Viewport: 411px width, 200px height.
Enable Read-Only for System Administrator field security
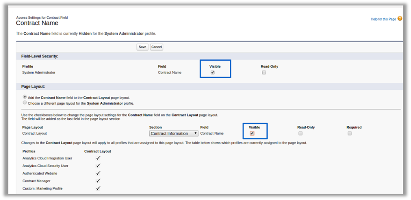click(x=264, y=73)
